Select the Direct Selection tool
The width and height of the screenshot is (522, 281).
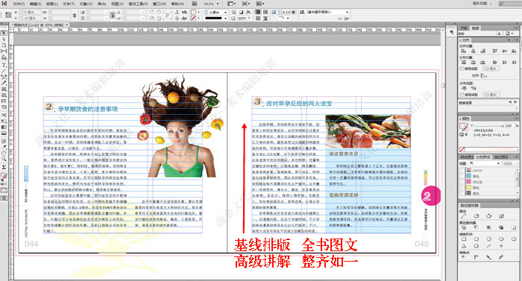pos(4,40)
